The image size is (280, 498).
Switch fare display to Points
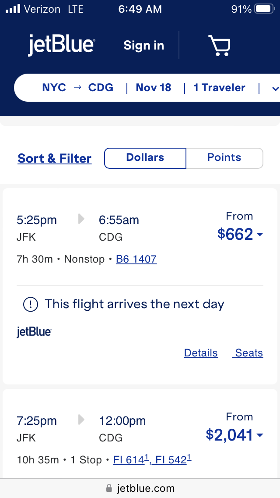(224, 158)
